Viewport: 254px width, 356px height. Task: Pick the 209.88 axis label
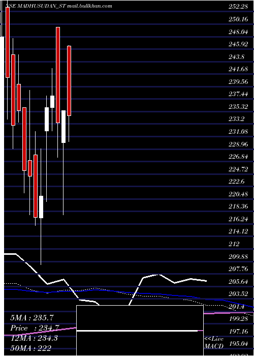(238, 256)
